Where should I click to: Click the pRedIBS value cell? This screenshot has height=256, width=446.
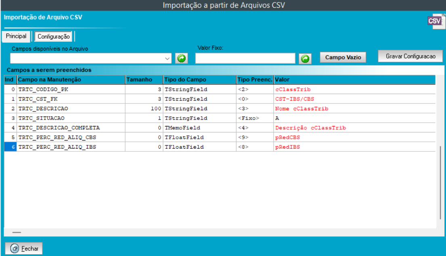(287, 147)
